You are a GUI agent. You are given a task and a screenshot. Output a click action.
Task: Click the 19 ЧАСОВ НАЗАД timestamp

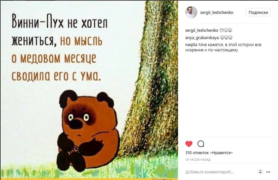198,159
